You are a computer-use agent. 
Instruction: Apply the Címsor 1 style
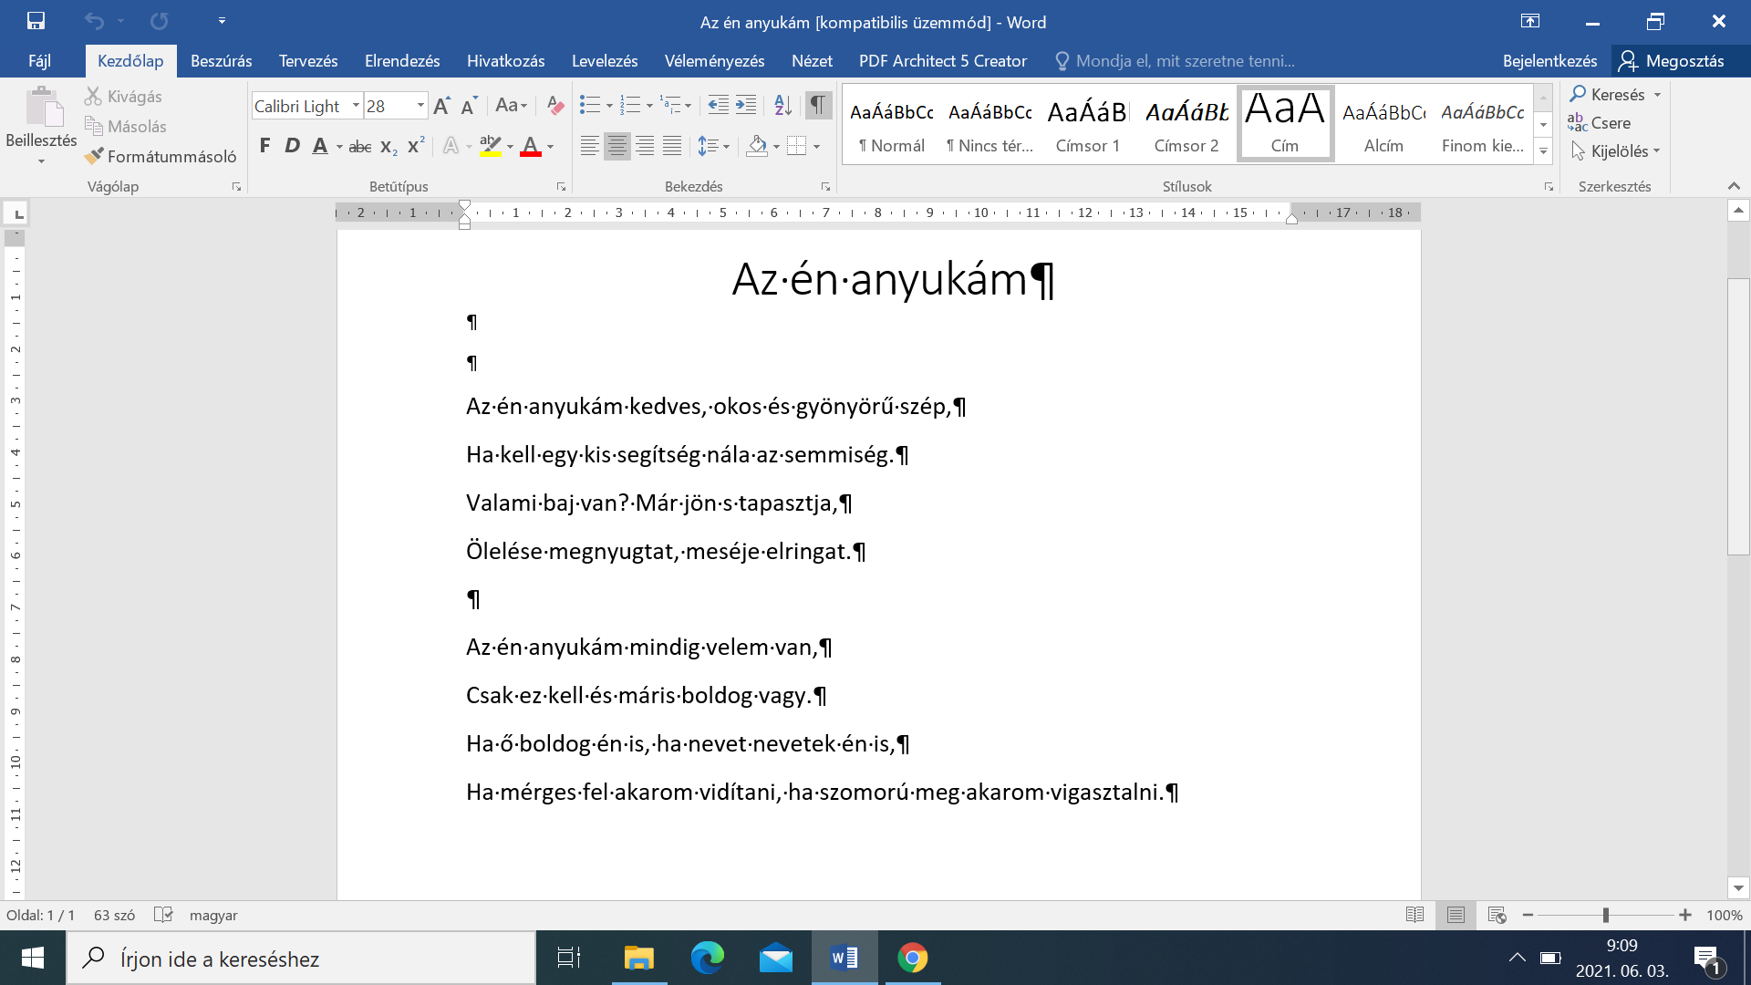coord(1088,126)
